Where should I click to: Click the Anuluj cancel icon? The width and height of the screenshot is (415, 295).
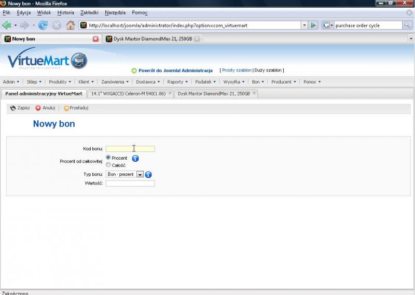[x=38, y=108]
